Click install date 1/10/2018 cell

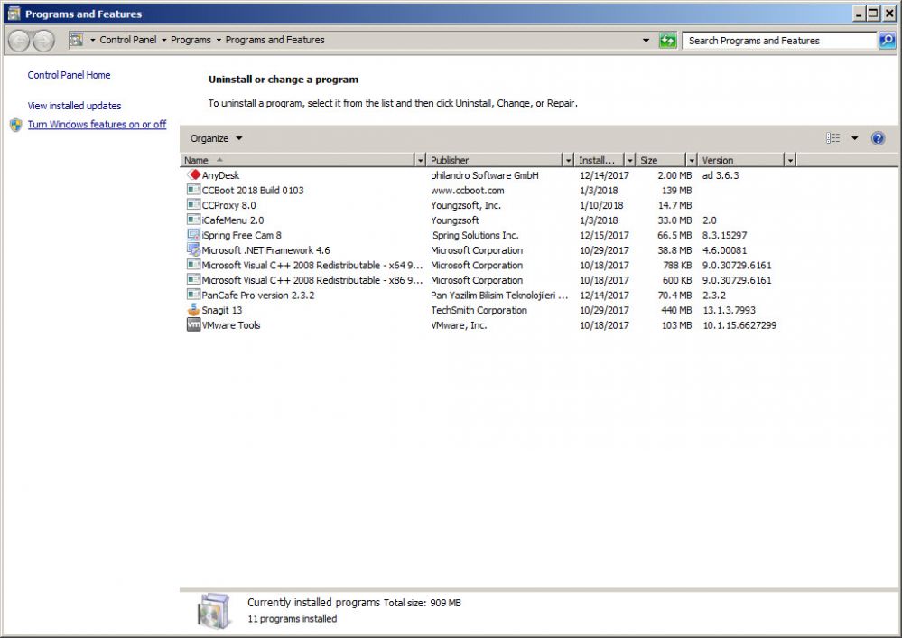[601, 205]
